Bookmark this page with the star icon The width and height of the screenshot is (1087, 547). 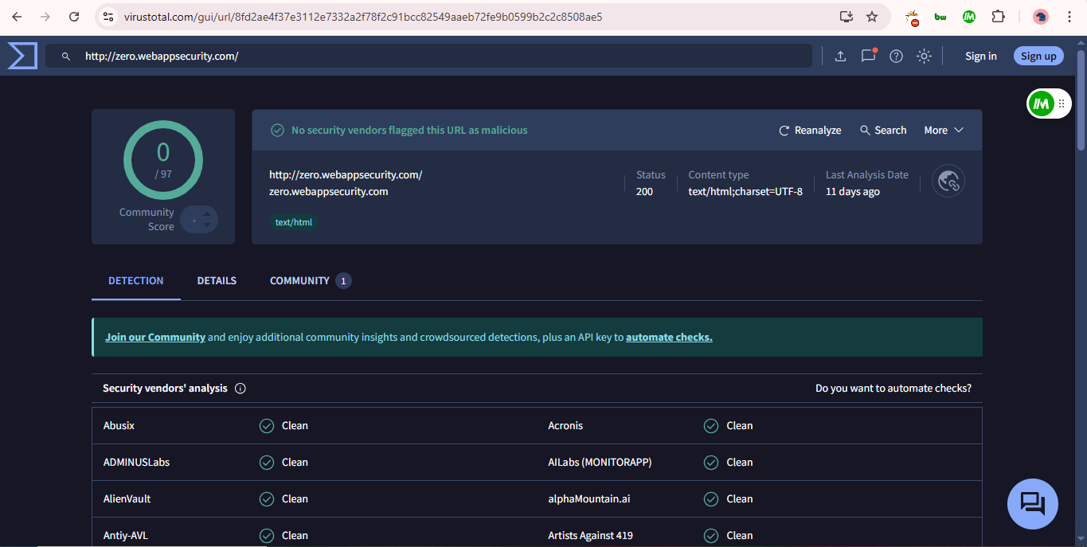pos(872,17)
